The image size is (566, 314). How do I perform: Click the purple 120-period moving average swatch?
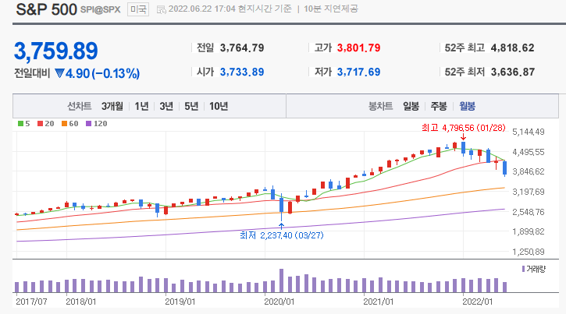[88, 124]
